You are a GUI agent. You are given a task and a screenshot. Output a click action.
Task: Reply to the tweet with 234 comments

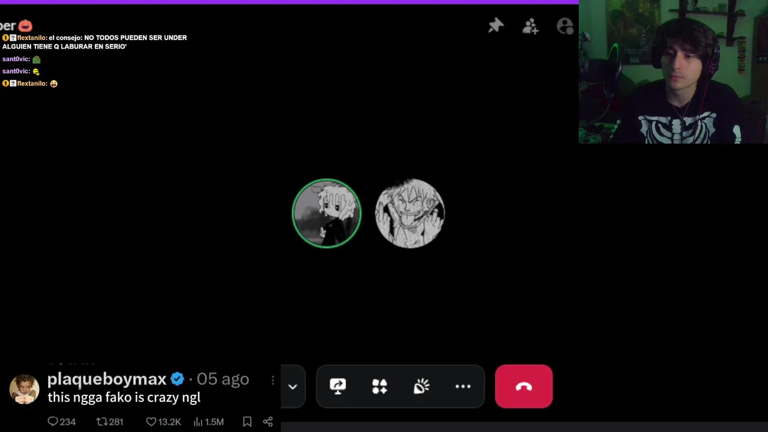(62, 422)
